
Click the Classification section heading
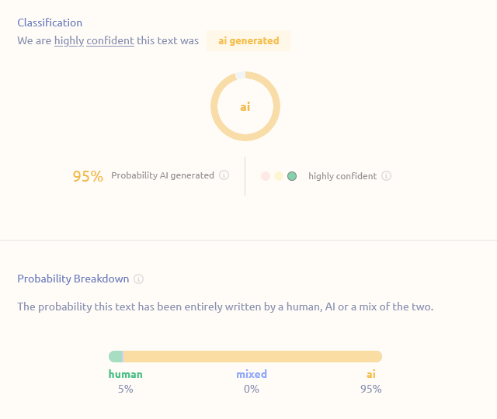tap(50, 23)
